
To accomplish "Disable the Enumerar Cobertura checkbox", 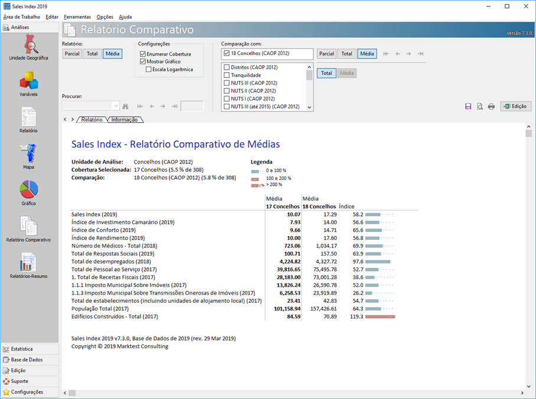I will click(x=143, y=54).
